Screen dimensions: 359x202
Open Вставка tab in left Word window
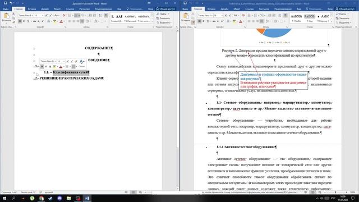[32, 9]
